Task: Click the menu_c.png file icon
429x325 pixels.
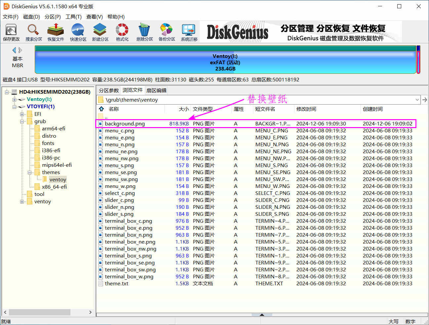Action: click(101, 131)
